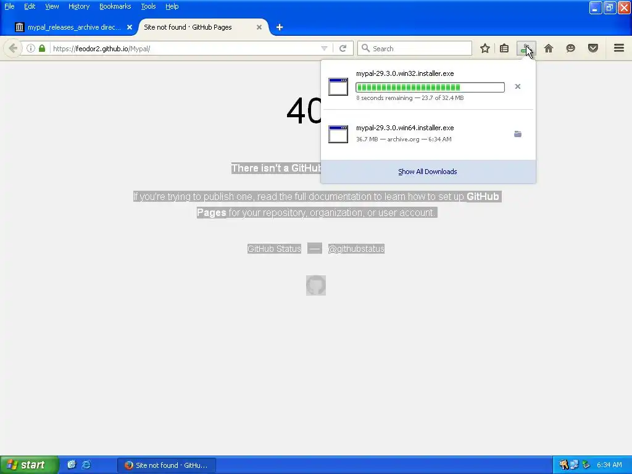632x474 pixels.
Task: Click the chat smiley toolbar icon
Action: coord(570,48)
